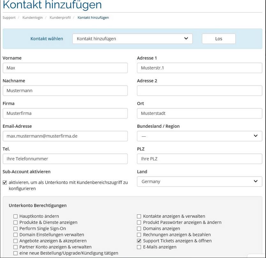266x258 pixels.
Task: Tick the Domains anzeigen checkbox
Action: pyautogui.click(x=139, y=229)
